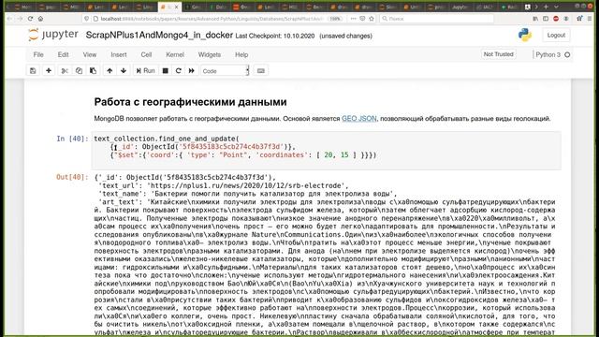Open a new browser tab
599x337 pixels.
pyautogui.click(x=546, y=7)
